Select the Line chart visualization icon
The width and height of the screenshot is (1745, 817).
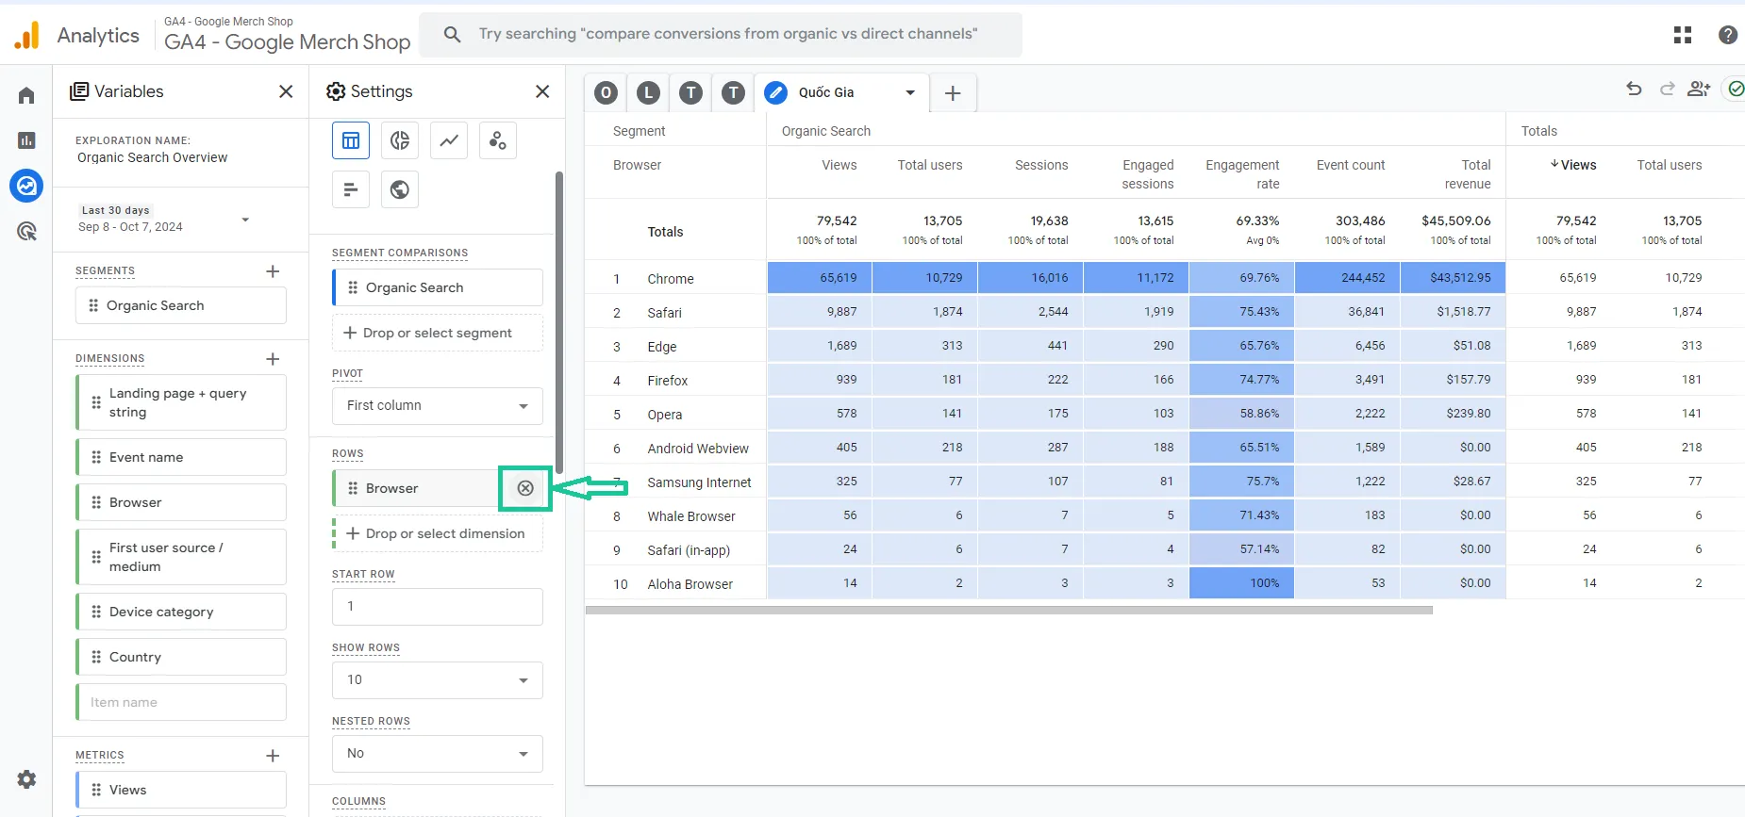pyautogui.click(x=449, y=140)
